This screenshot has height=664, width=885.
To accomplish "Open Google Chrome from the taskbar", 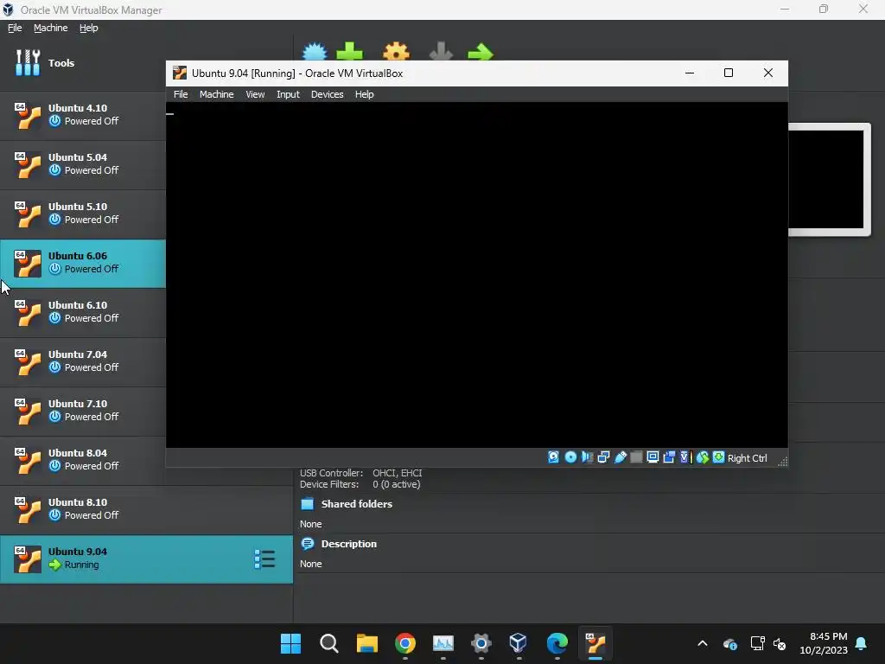I will (x=405, y=643).
